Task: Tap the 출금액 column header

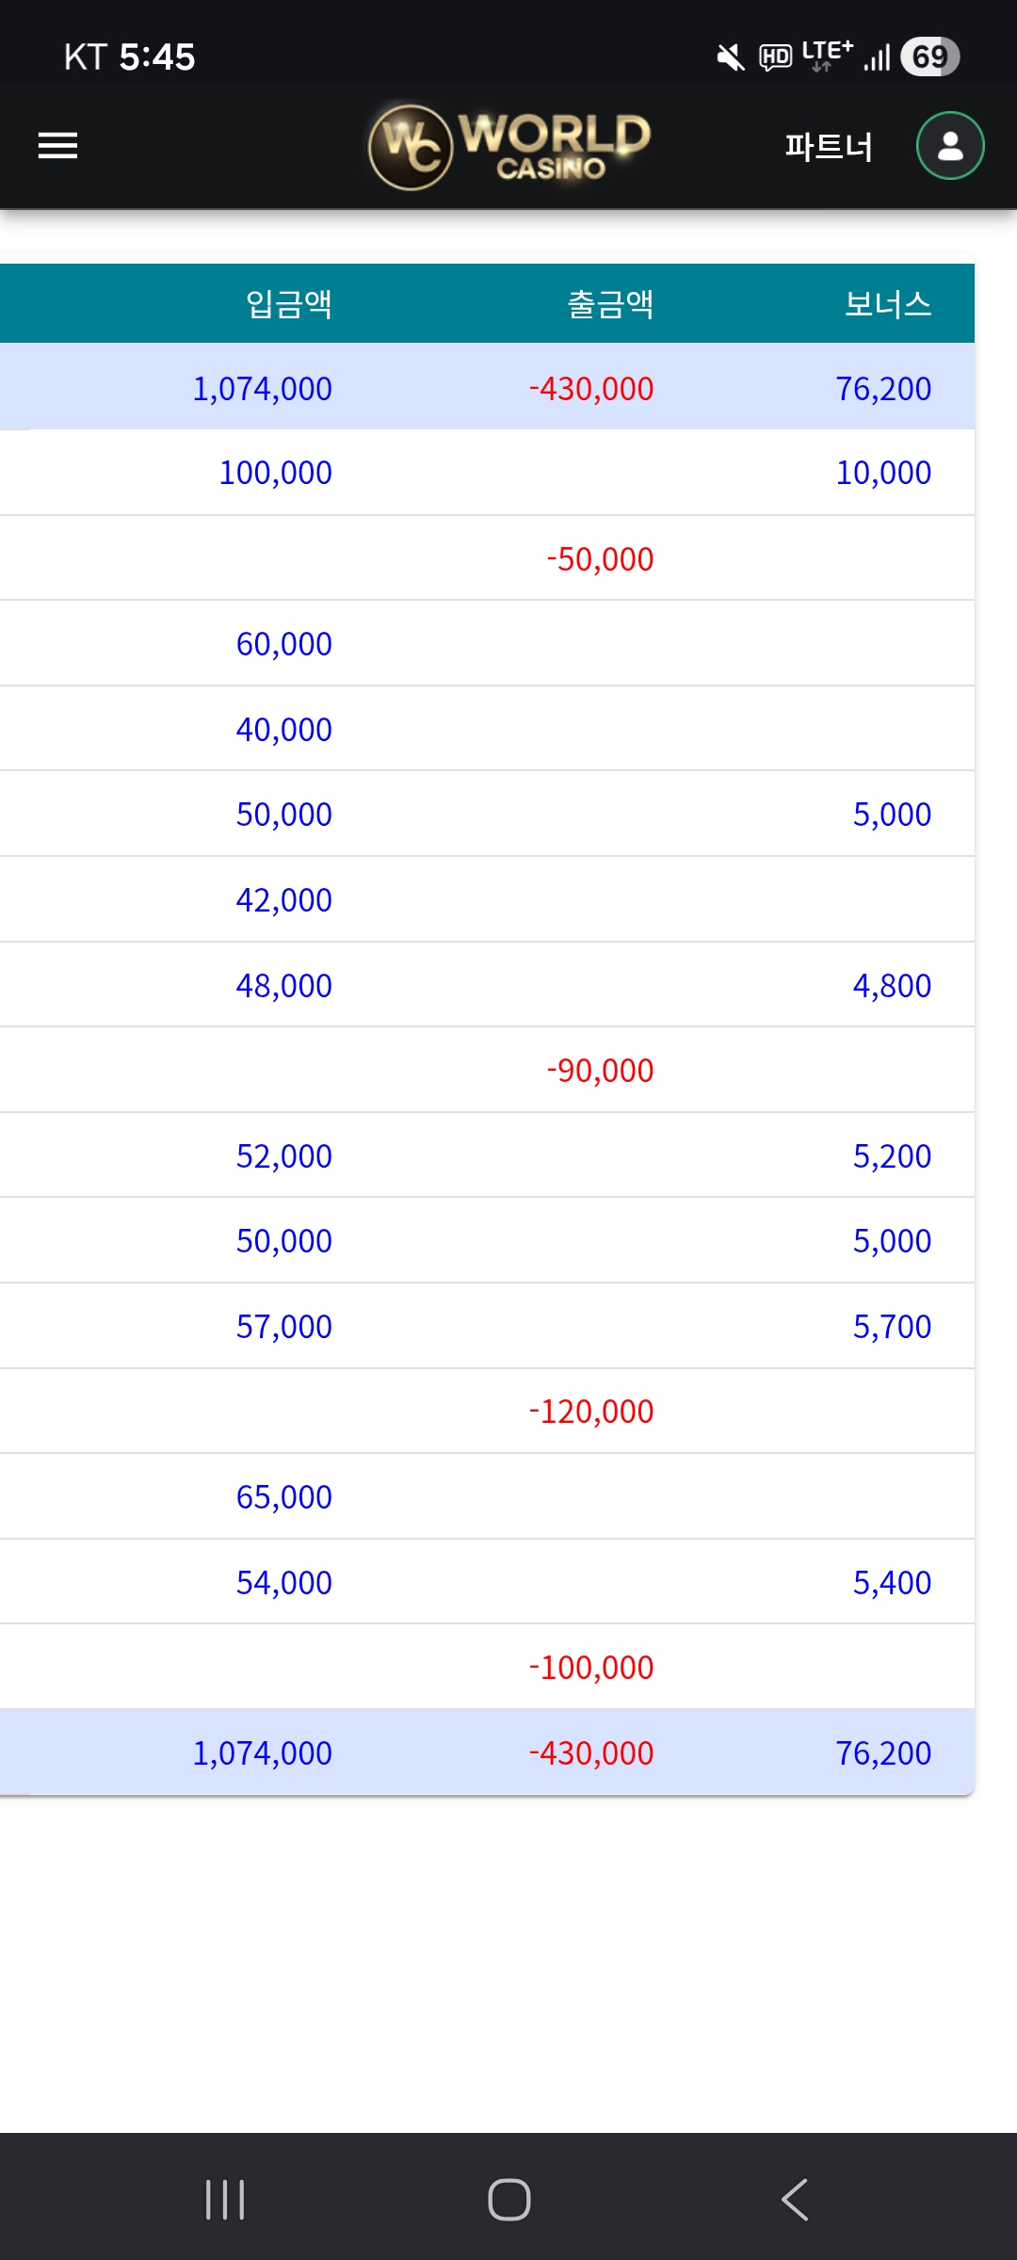Action: point(610,304)
